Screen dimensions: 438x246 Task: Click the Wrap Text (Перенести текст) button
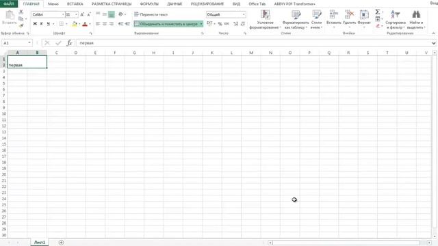point(151,14)
